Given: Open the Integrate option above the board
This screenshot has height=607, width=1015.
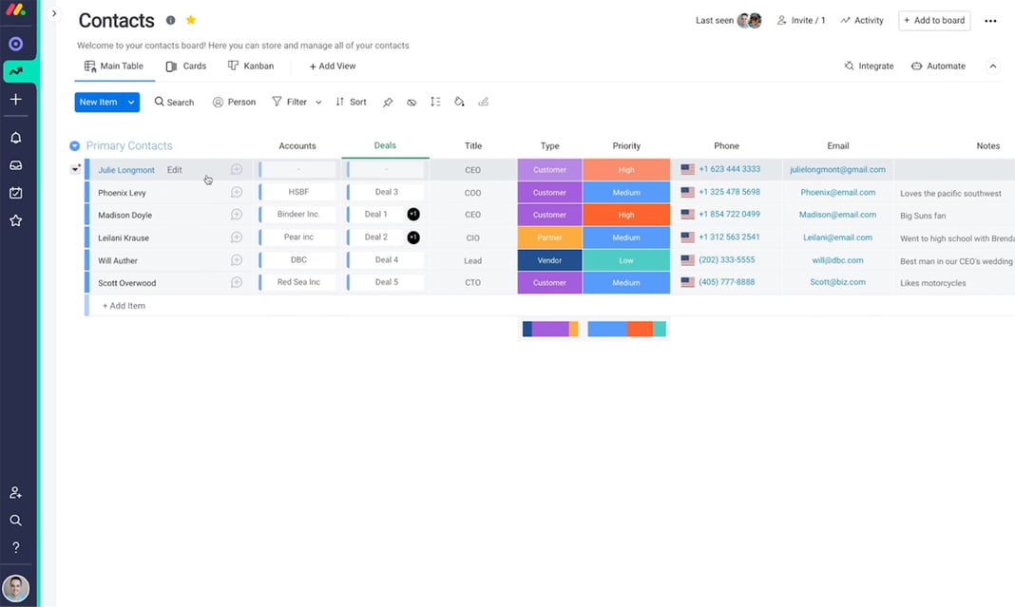Looking at the screenshot, I should point(871,66).
